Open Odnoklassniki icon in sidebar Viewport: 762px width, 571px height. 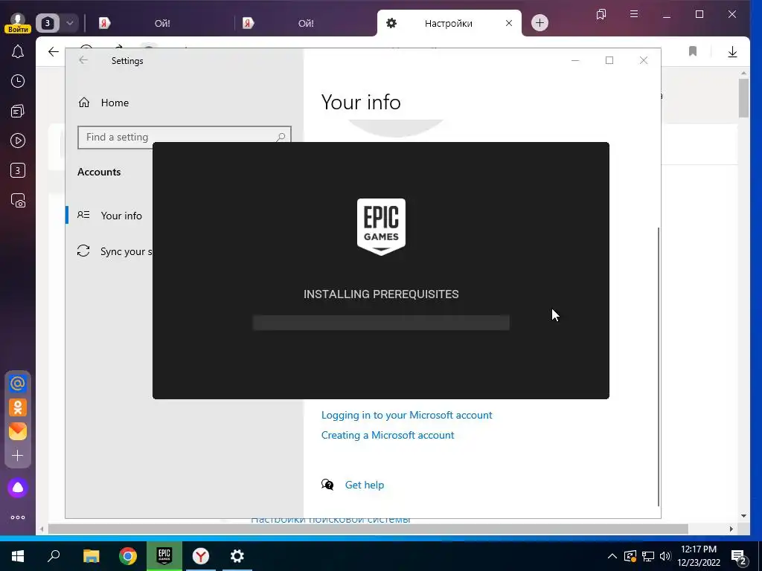click(x=18, y=408)
